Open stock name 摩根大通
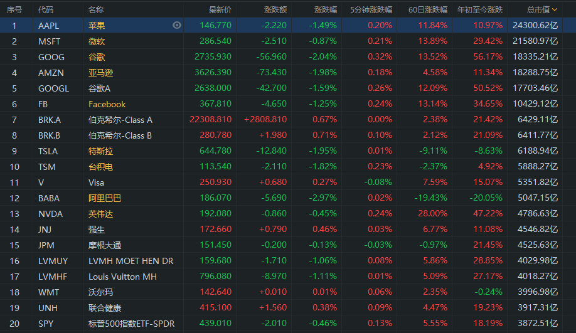576x333 pixels. coord(105,245)
